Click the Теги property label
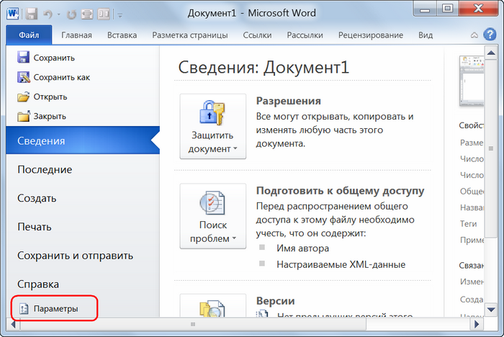Viewport: 504px width, 337px height. coord(468,224)
